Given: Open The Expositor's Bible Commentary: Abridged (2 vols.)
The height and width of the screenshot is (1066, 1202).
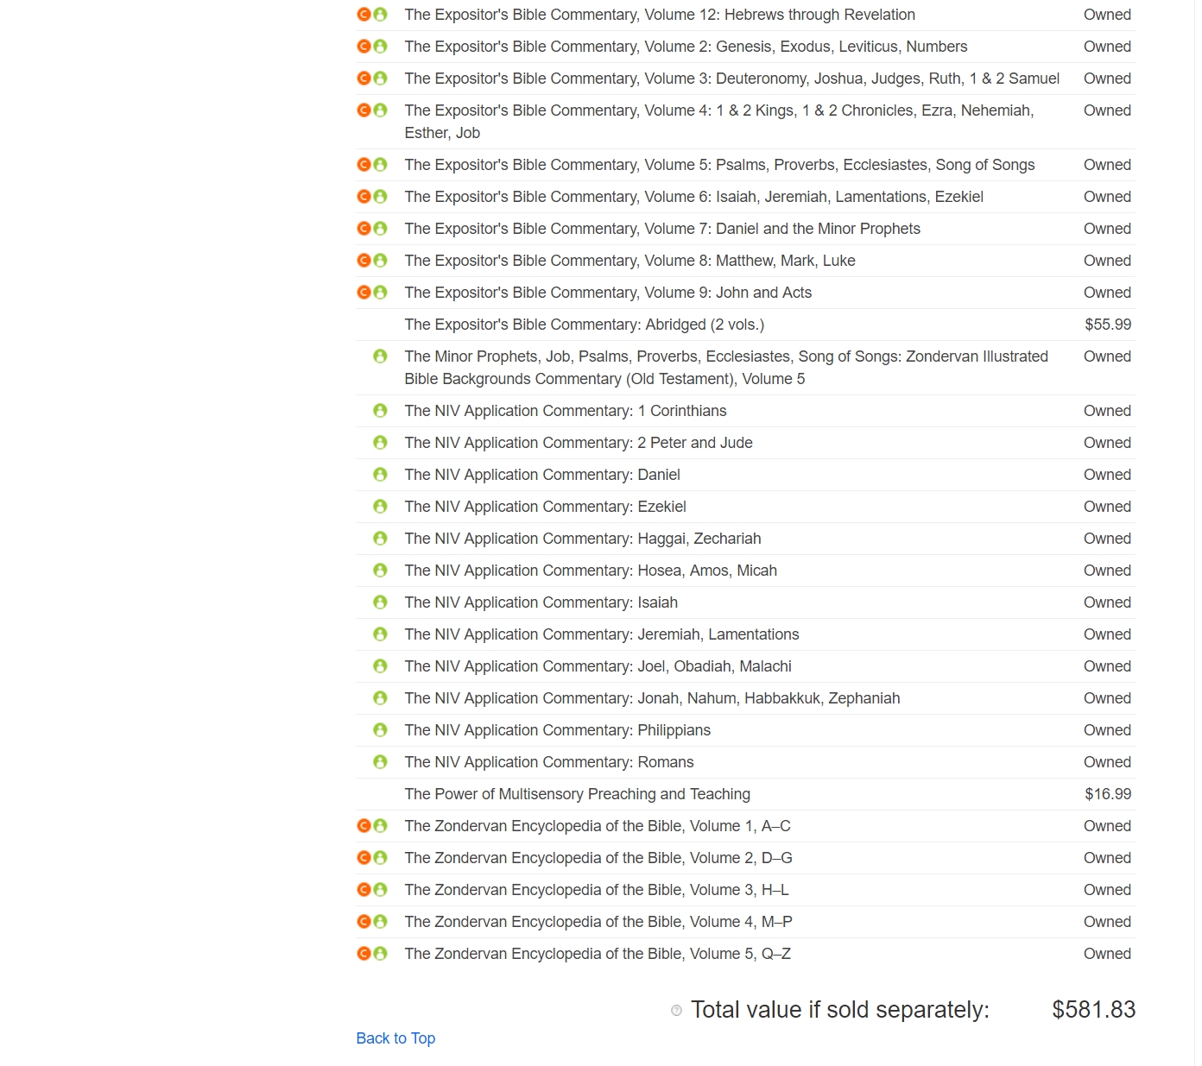Looking at the screenshot, I should [585, 325].
